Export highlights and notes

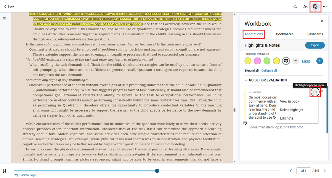point(315,45)
